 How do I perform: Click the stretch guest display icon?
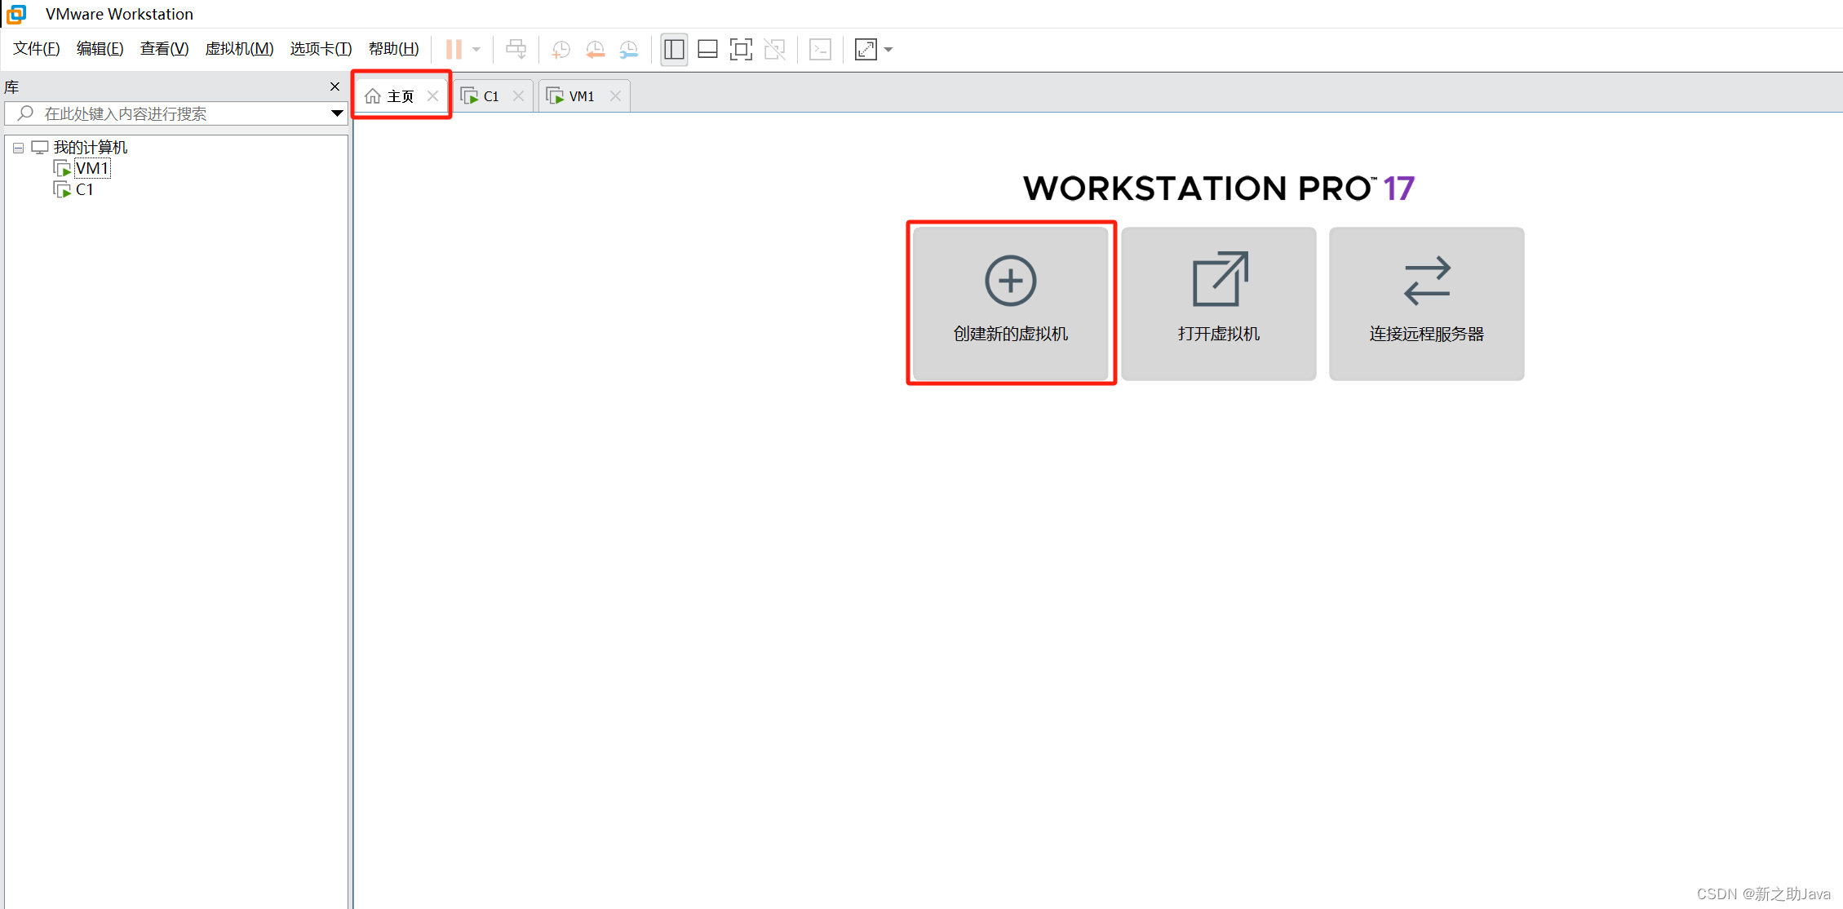[866, 50]
